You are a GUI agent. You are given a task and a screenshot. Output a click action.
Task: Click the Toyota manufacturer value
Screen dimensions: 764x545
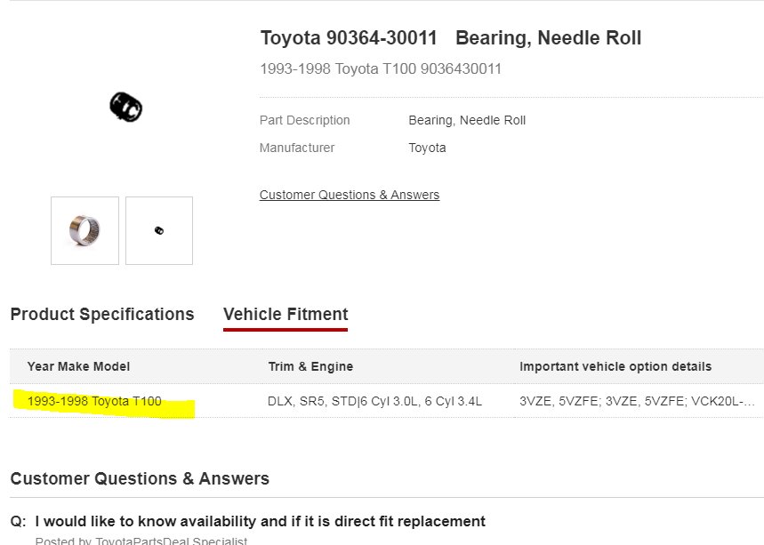[427, 148]
